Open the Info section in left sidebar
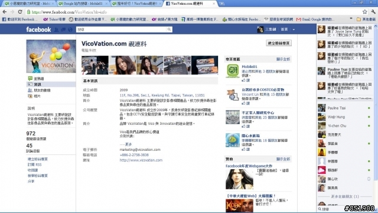The image size is (378, 213). (51, 84)
